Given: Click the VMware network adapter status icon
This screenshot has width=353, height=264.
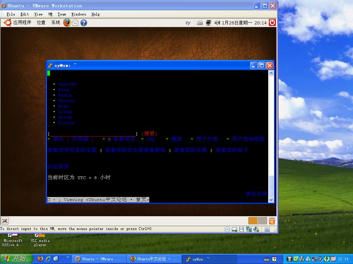Looking at the screenshot, I should tap(249, 229).
